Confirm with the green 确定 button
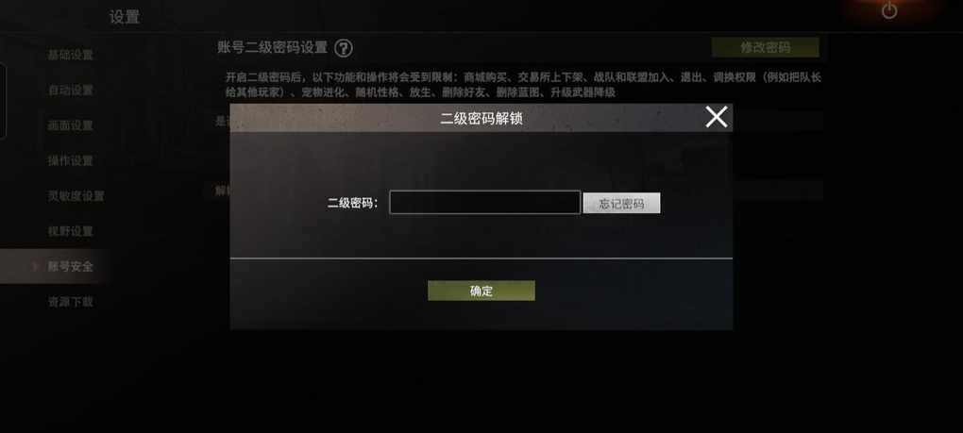The height and width of the screenshot is (433, 963). tap(481, 291)
